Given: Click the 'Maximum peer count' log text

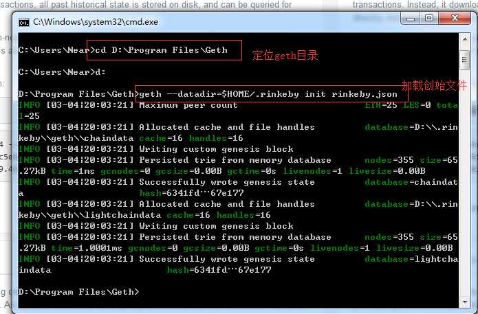Looking at the screenshot, I should click(x=188, y=105).
